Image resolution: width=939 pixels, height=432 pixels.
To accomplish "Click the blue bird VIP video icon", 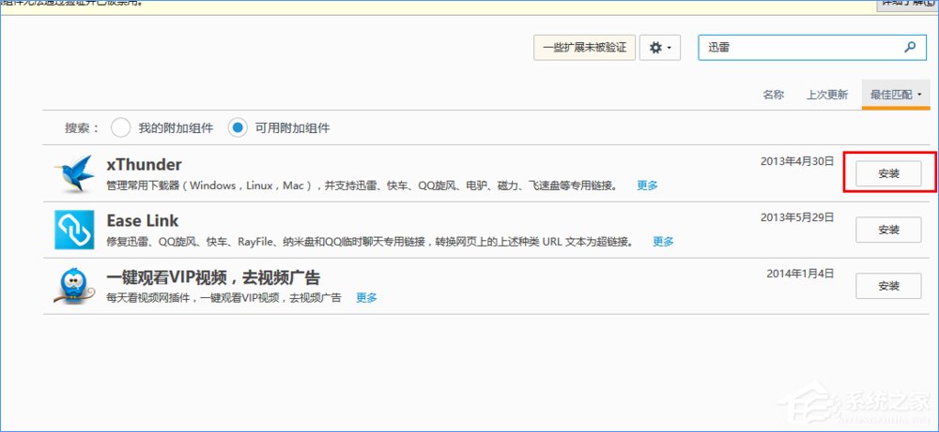I will (74, 286).
